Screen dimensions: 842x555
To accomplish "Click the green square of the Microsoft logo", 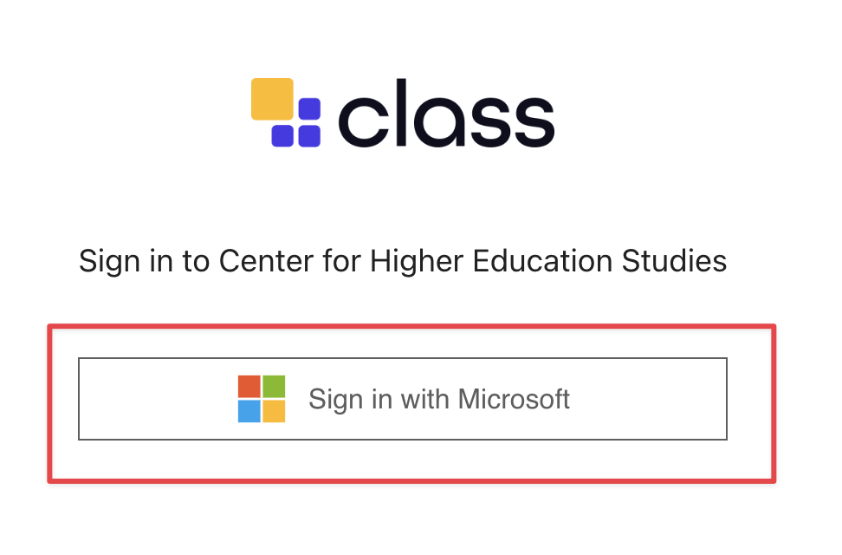I will point(274,387).
